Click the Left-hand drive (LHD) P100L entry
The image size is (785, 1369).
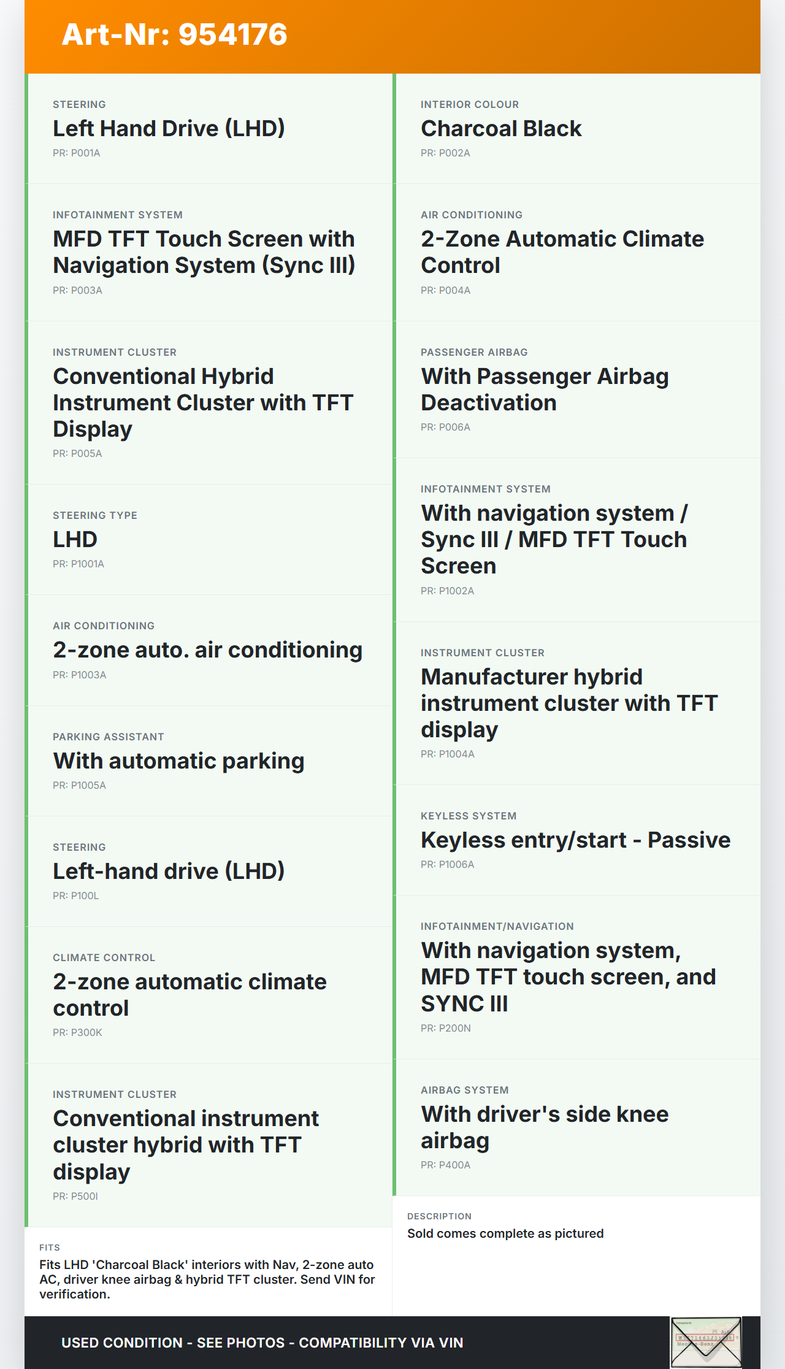(169, 872)
